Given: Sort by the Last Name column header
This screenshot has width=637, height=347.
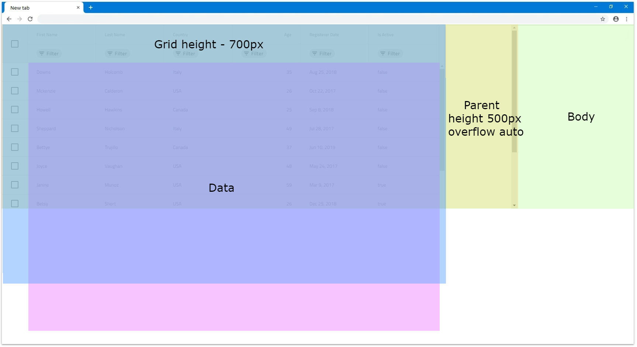Looking at the screenshot, I should click(x=115, y=35).
